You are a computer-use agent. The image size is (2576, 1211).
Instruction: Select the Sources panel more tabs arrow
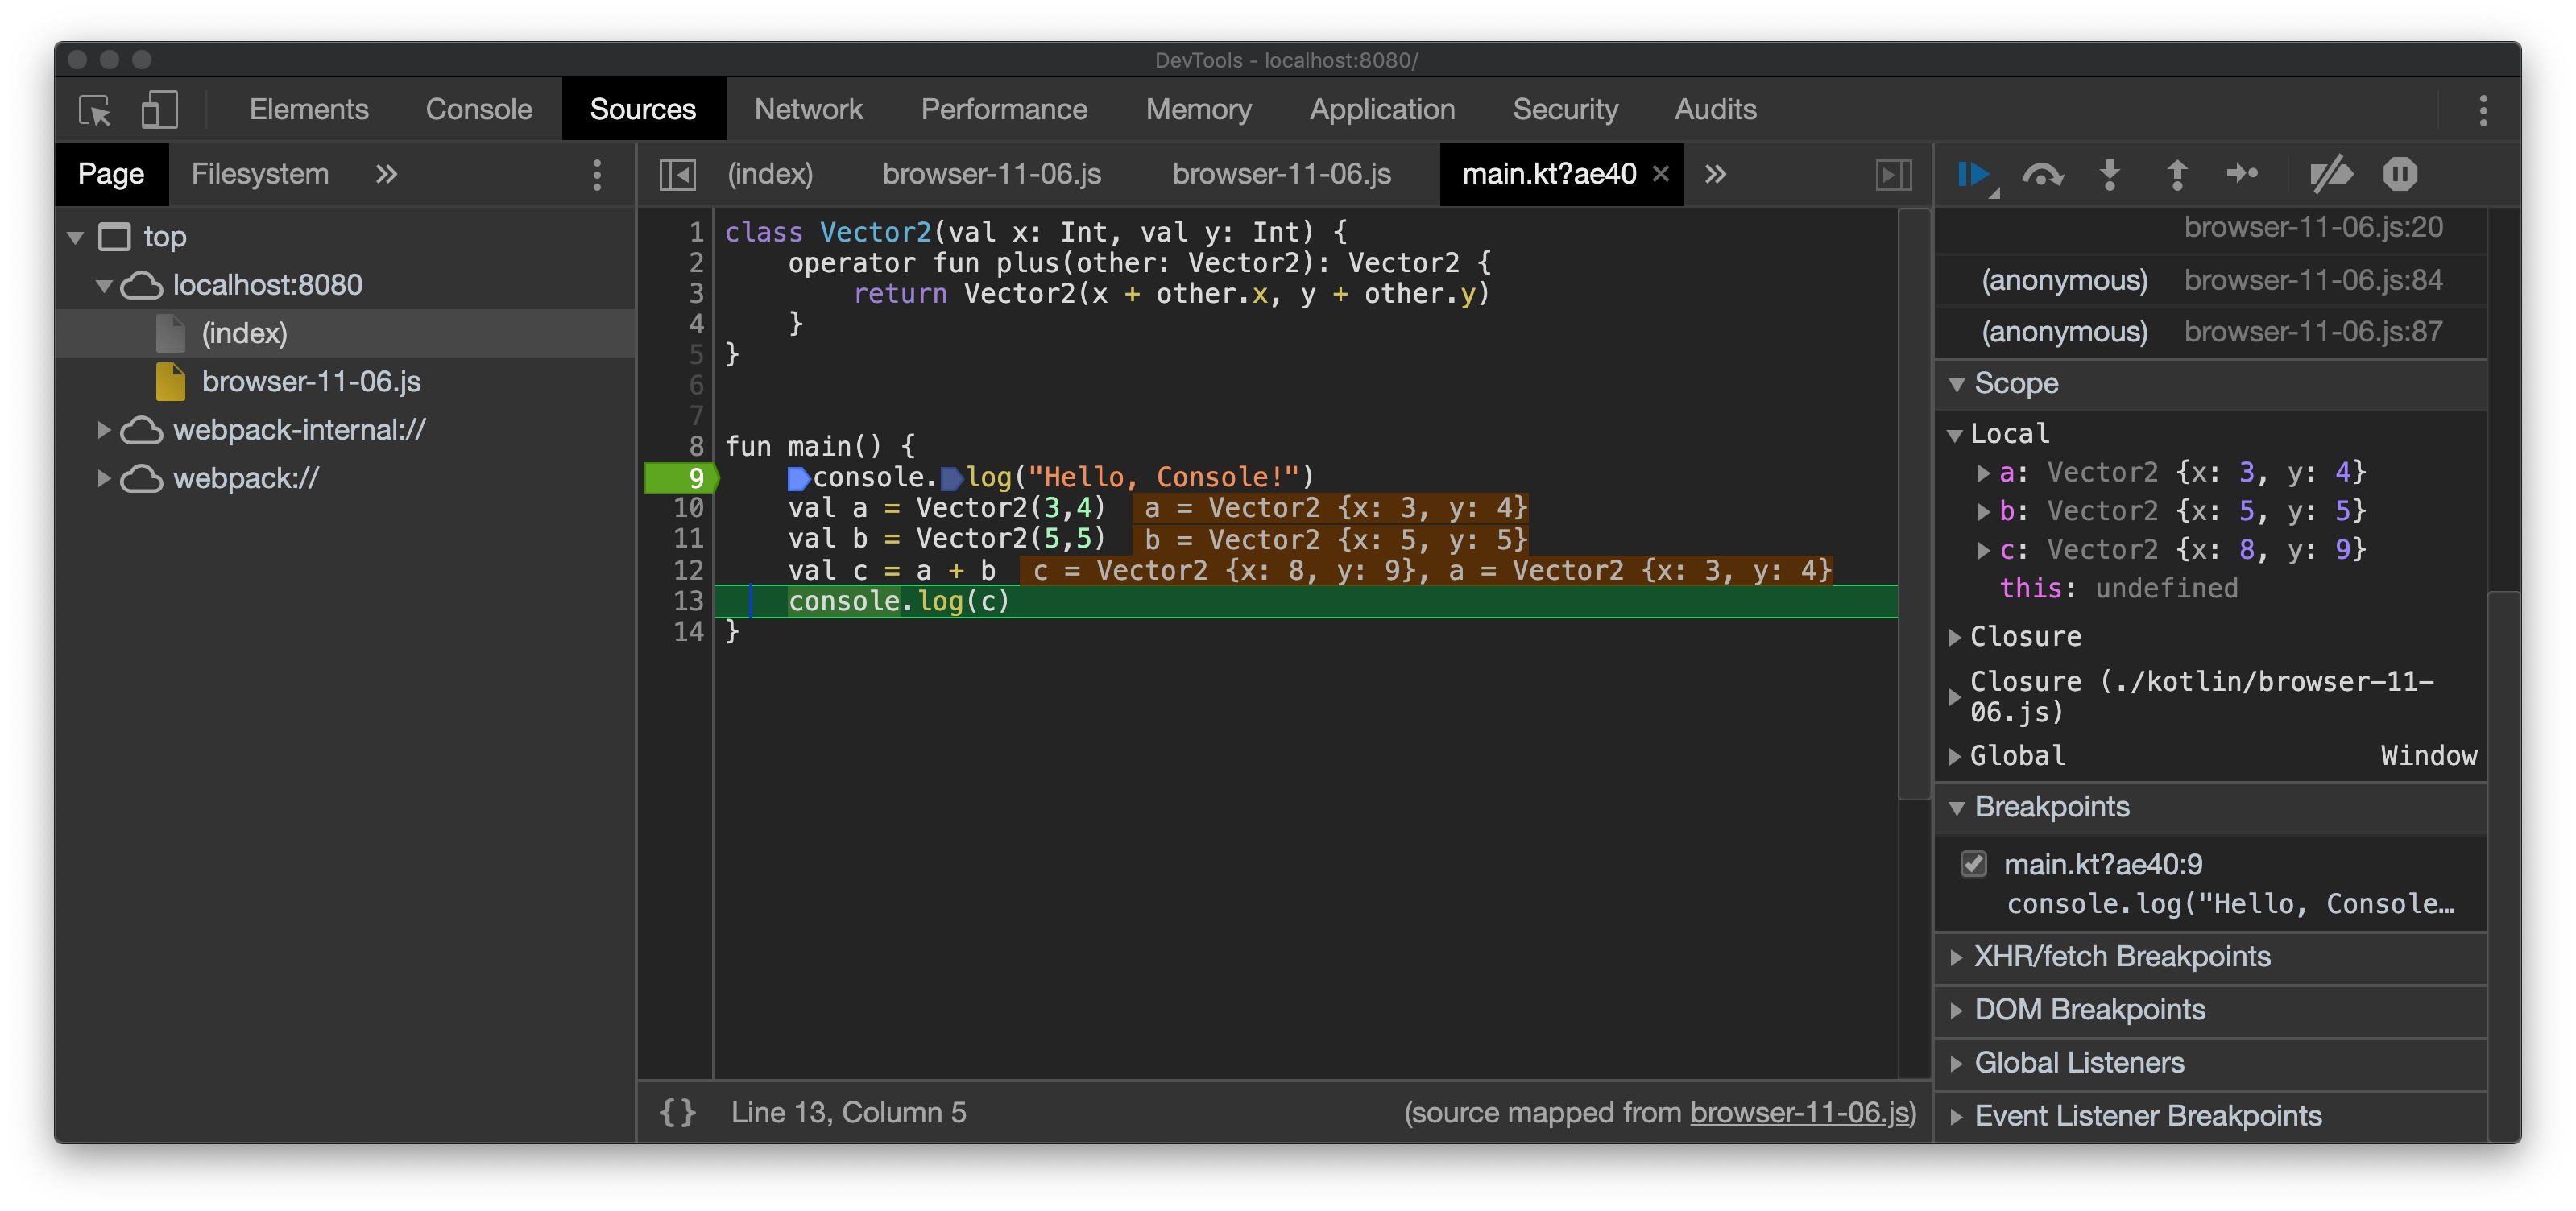click(1715, 172)
